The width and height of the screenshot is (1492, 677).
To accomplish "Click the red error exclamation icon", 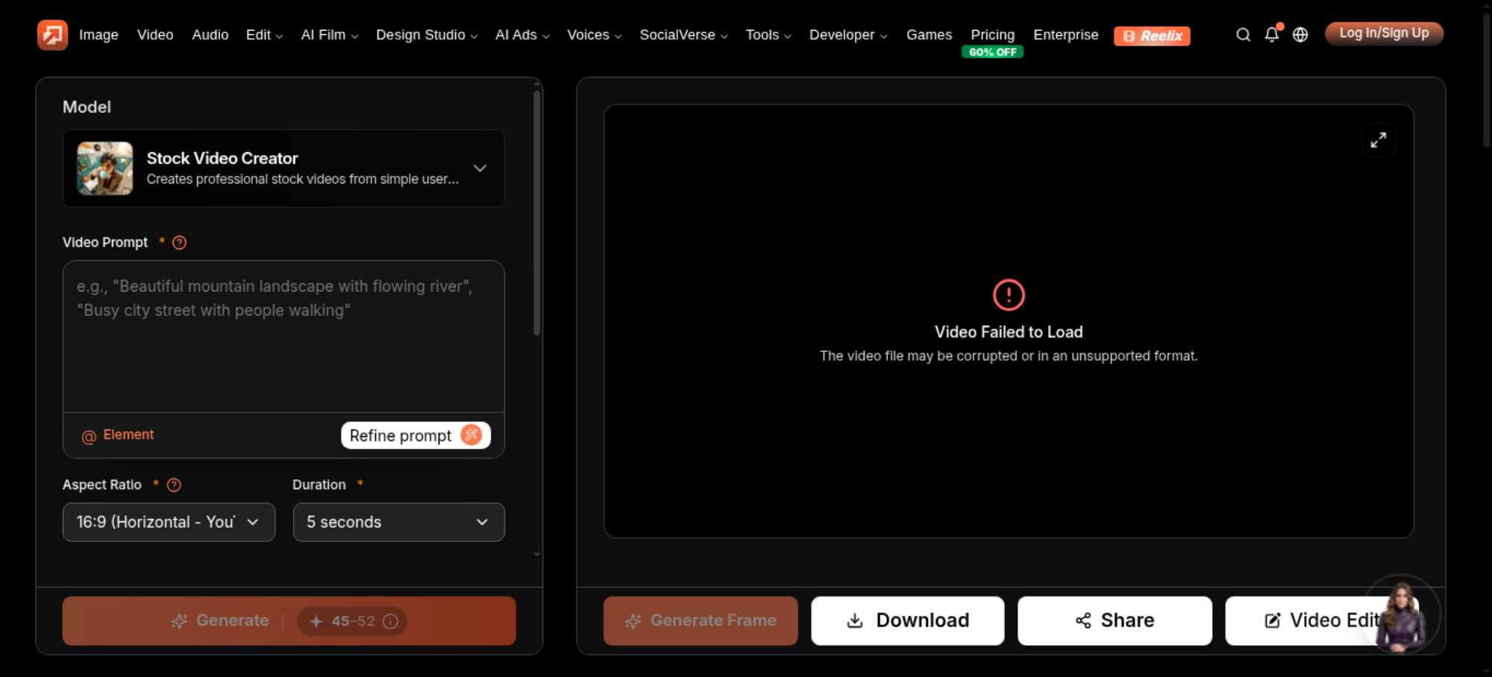I will click(x=1009, y=295).
